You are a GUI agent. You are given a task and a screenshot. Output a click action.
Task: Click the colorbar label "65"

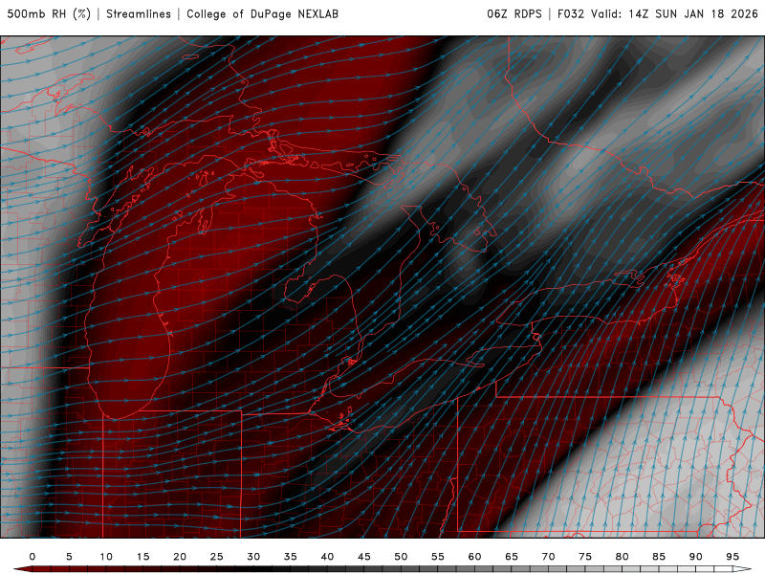[x=512, y=557]
